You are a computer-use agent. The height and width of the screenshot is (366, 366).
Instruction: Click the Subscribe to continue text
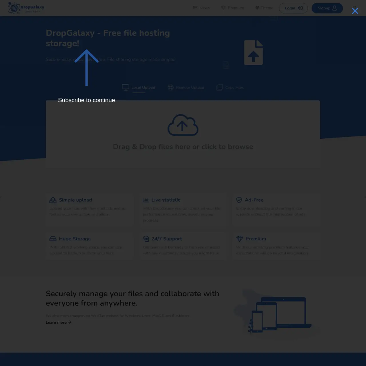coord(86,100)
